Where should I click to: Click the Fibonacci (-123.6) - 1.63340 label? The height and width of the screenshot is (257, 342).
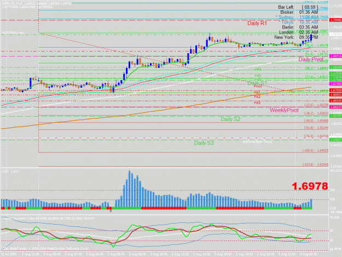(x=315, y=164)
